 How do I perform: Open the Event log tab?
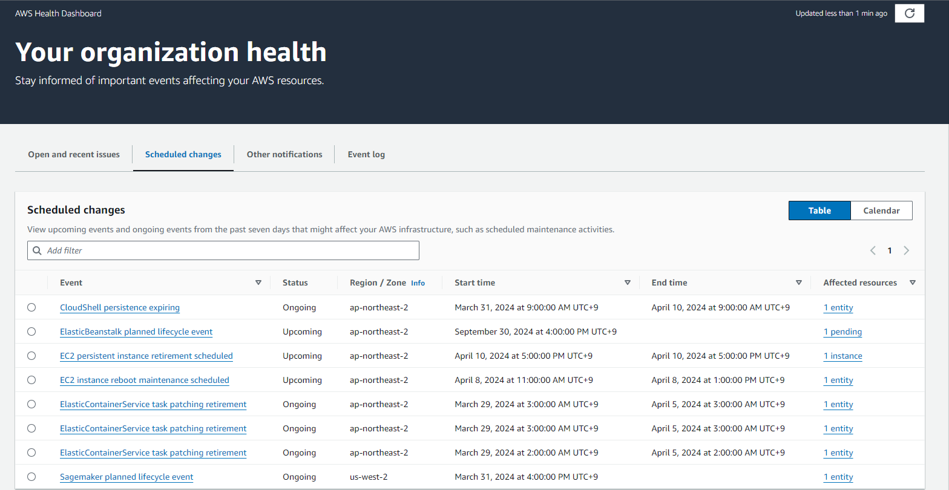[366, 154]
